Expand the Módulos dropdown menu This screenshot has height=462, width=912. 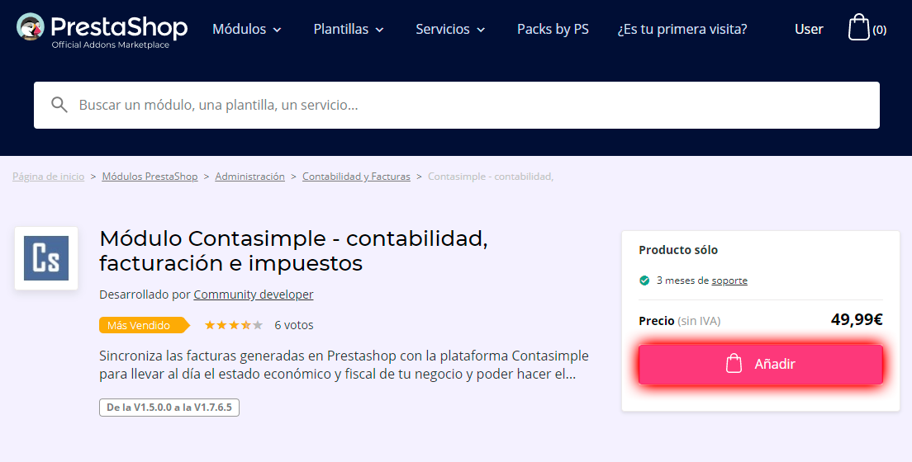(247, 29)
